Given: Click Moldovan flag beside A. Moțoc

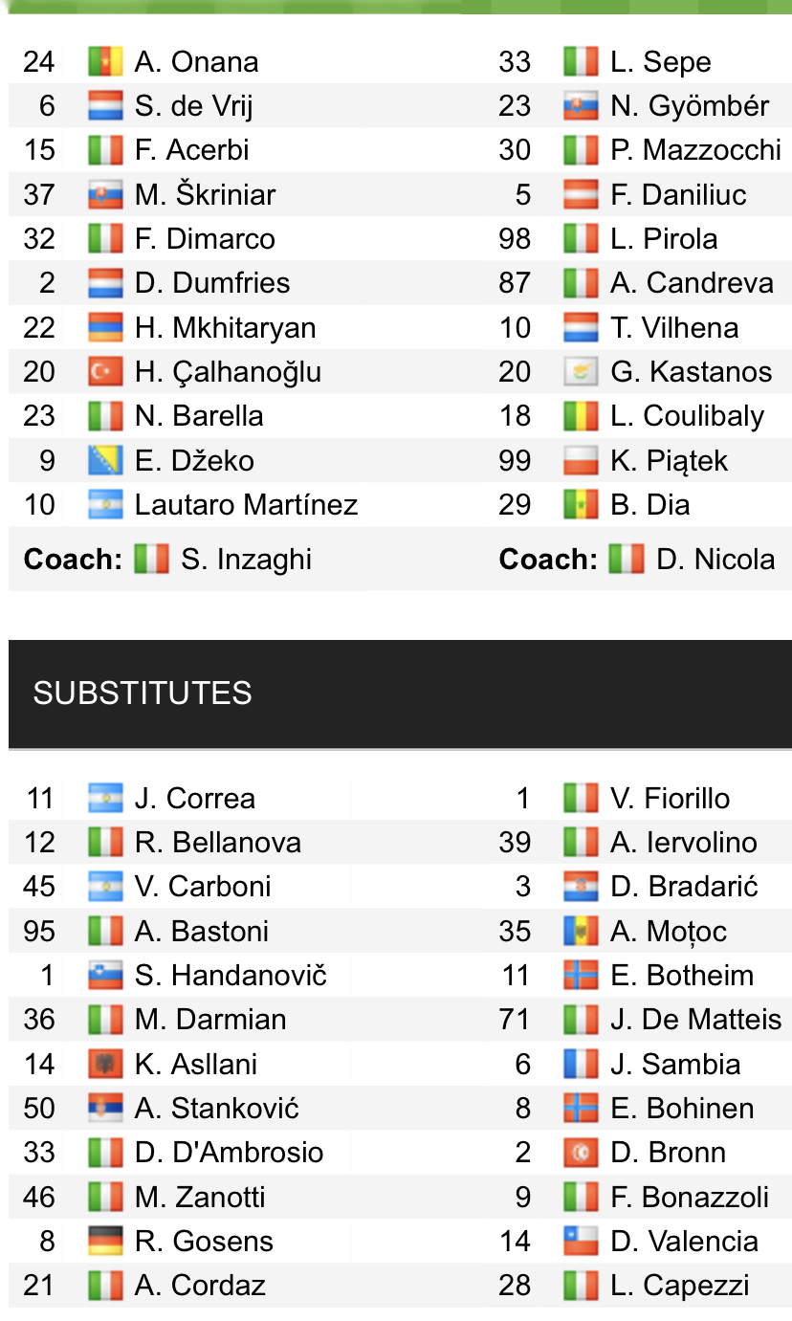Looking at the screenshot, I should click(581, 932).
